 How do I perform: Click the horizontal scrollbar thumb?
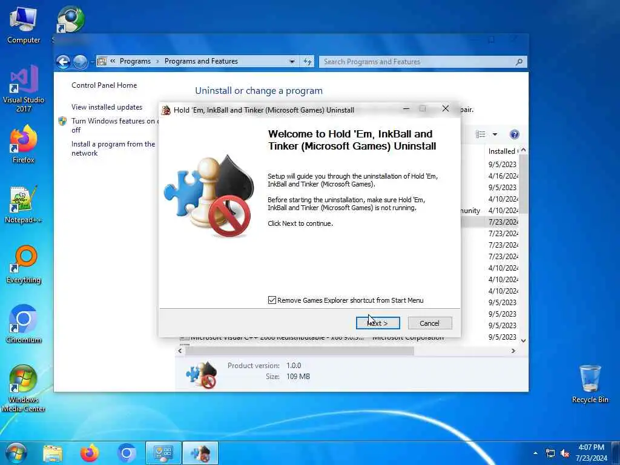click(x=299, y=351)
